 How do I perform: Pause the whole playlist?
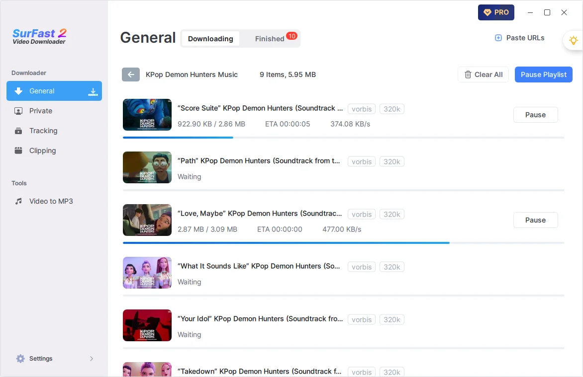point(543,75)
